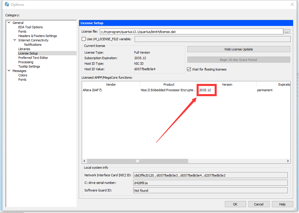Select Fonts under General

coord(22,31)
